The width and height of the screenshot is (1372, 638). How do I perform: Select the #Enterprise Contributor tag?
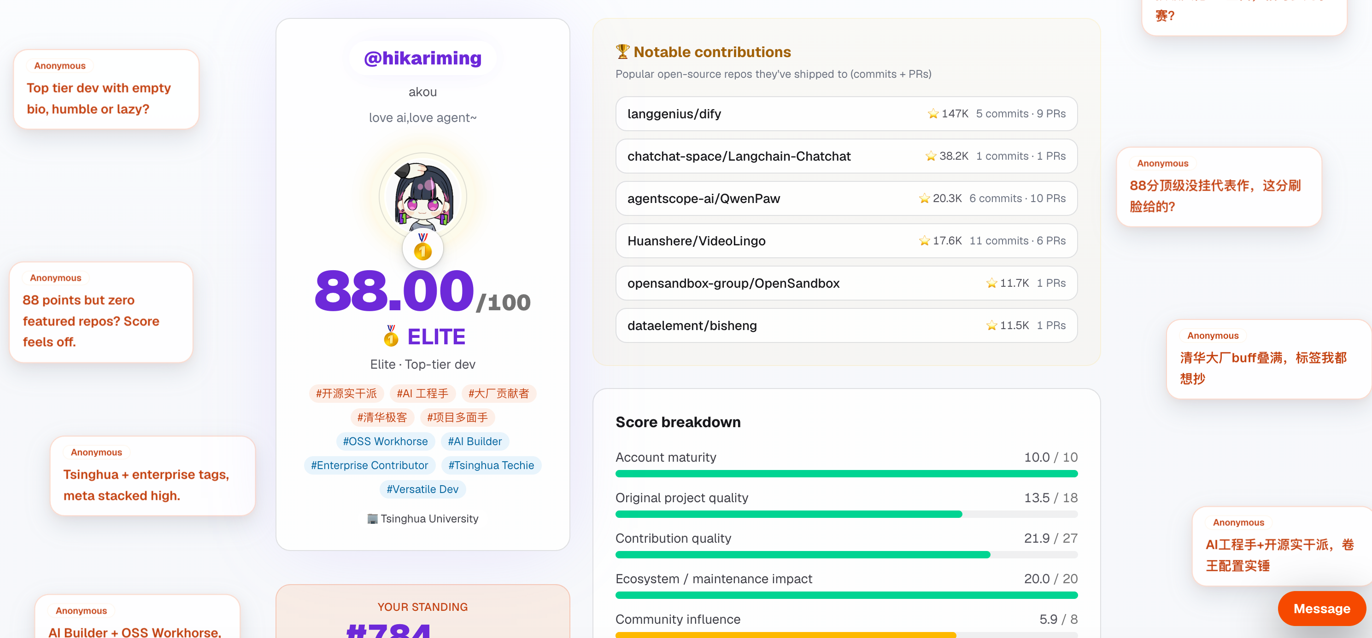(369, 465)
